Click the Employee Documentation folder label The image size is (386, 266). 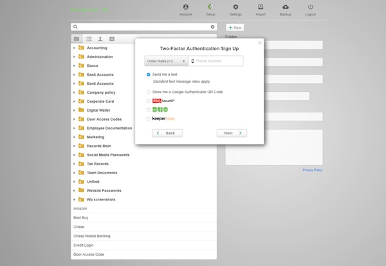(x=109, y=128)
